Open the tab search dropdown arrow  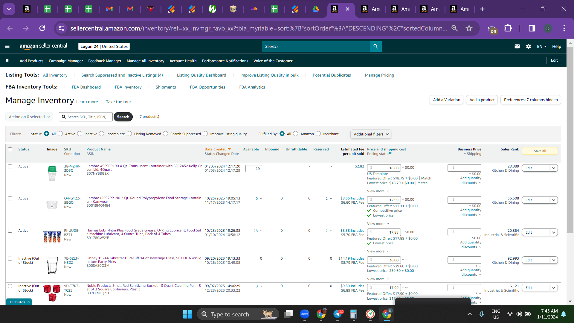[x=9, y=9]
